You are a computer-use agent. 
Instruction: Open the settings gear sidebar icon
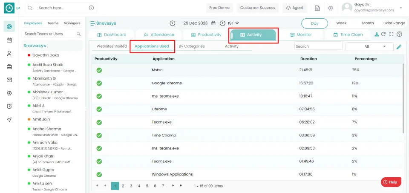coord(9,93)
